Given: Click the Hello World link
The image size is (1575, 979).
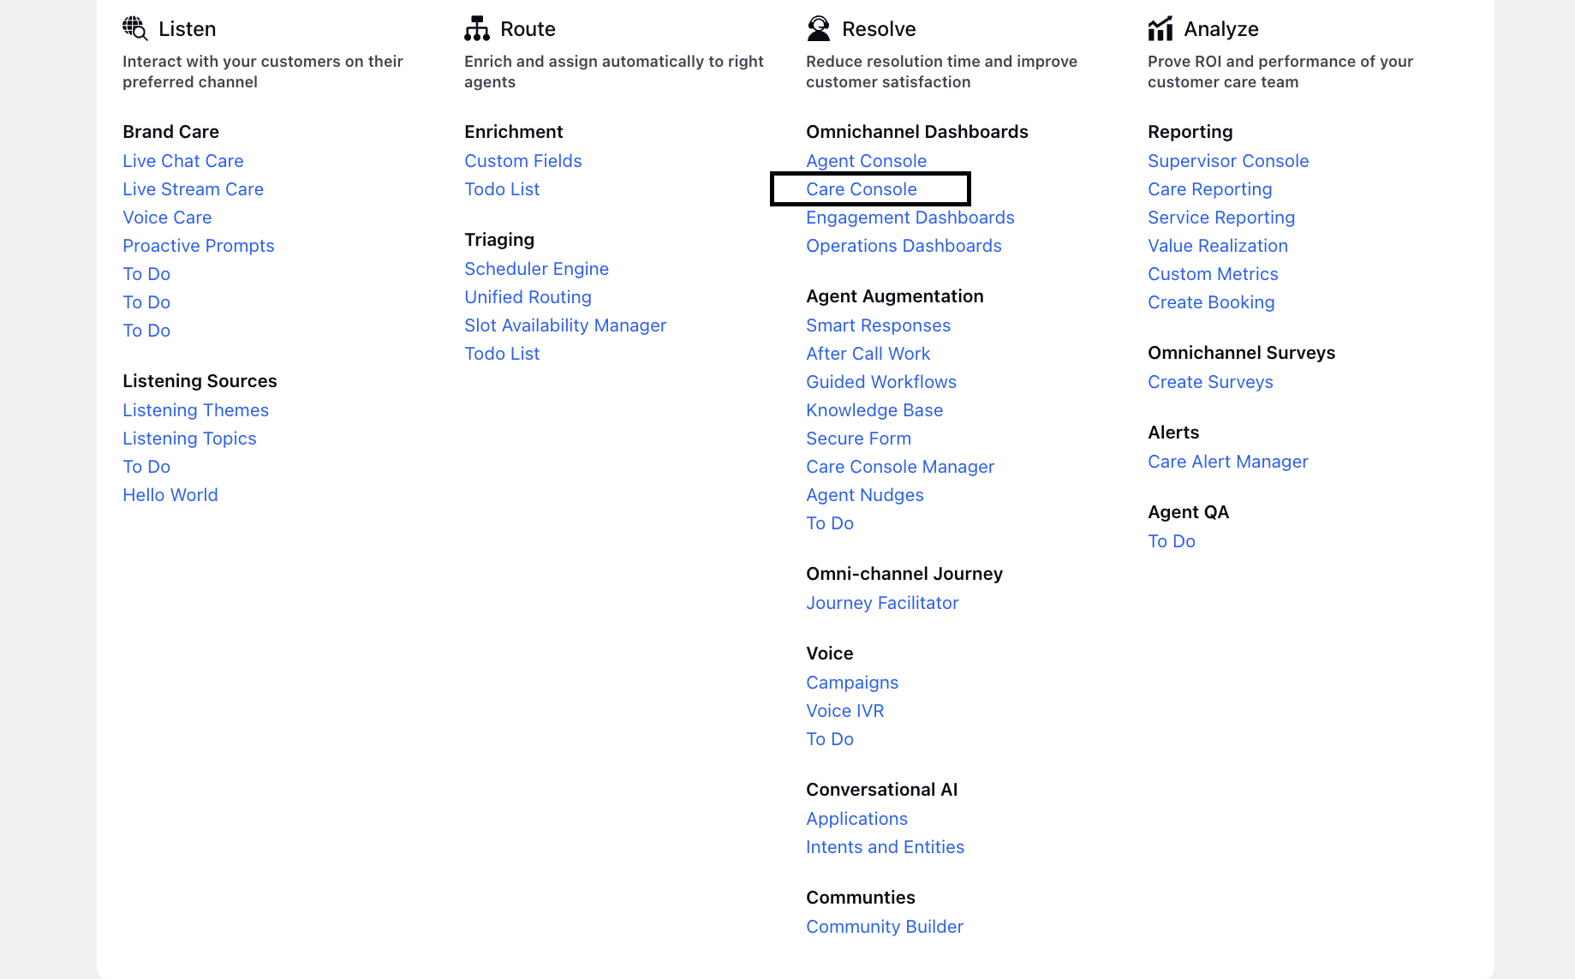Looking at the screenshot, I should [170, 495].
